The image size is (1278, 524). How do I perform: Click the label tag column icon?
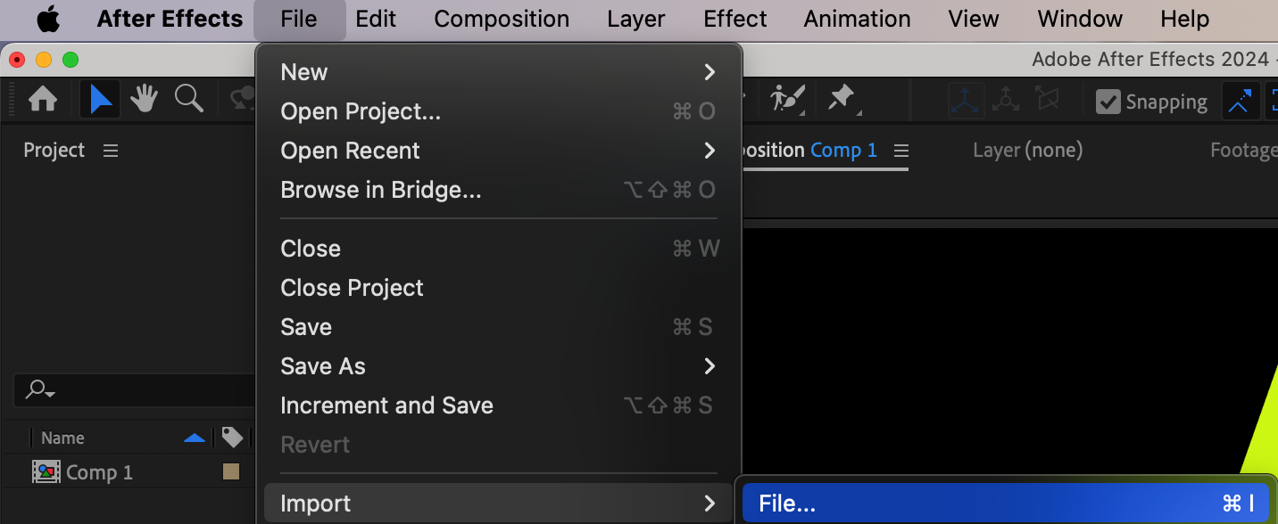click(232, 438)
